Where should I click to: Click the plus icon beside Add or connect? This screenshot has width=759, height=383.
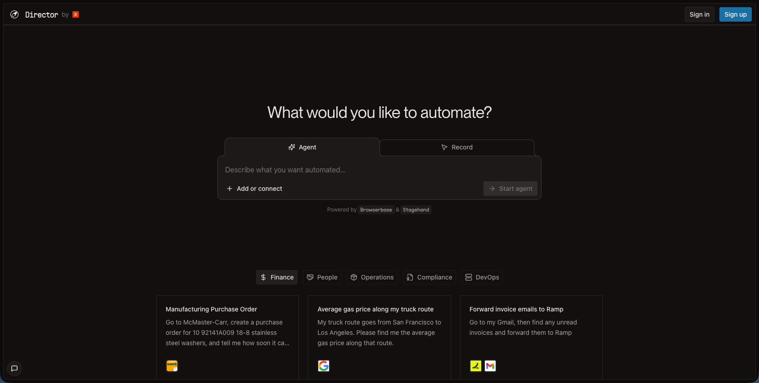tap(230, 189)
